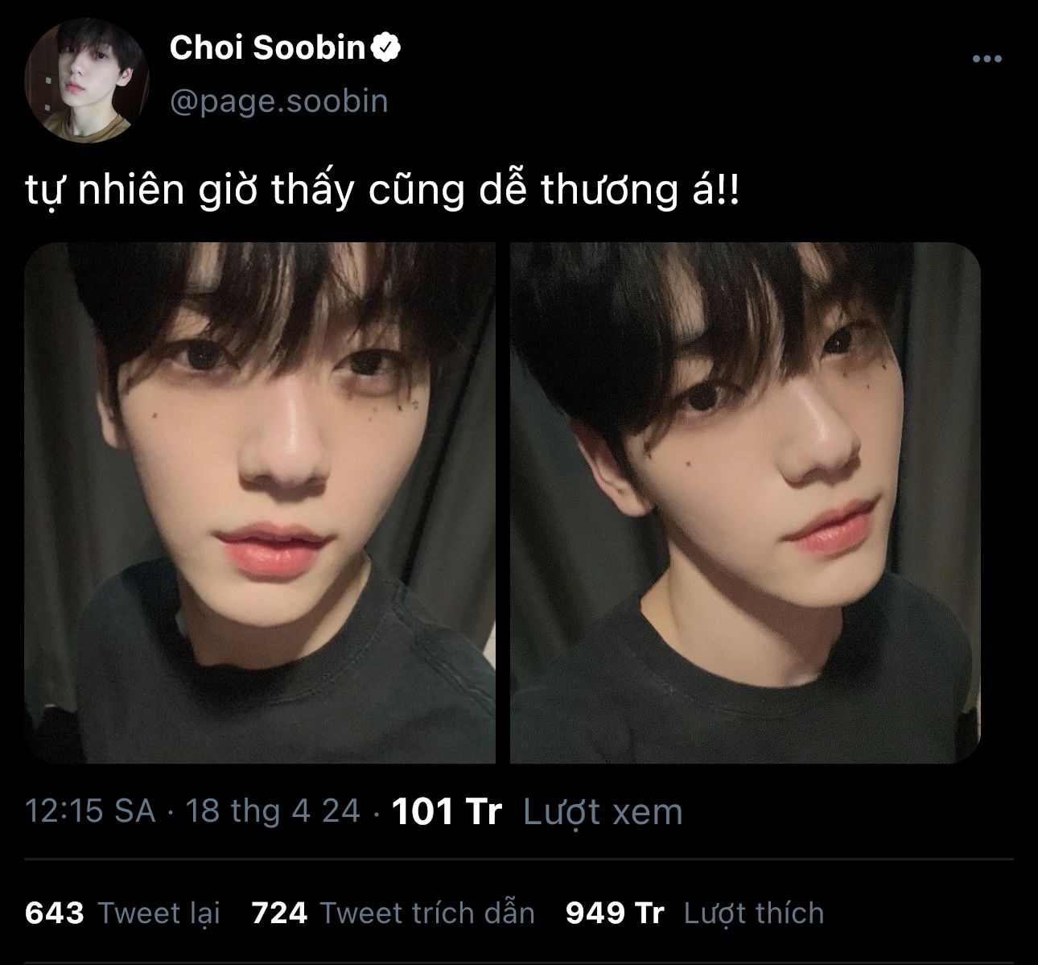Open the Lượt xem label

(603, 812)
